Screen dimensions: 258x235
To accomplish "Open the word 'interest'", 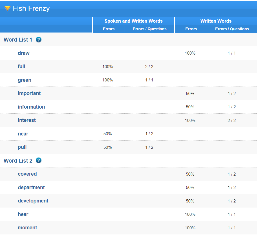I will tap(27, 120).
